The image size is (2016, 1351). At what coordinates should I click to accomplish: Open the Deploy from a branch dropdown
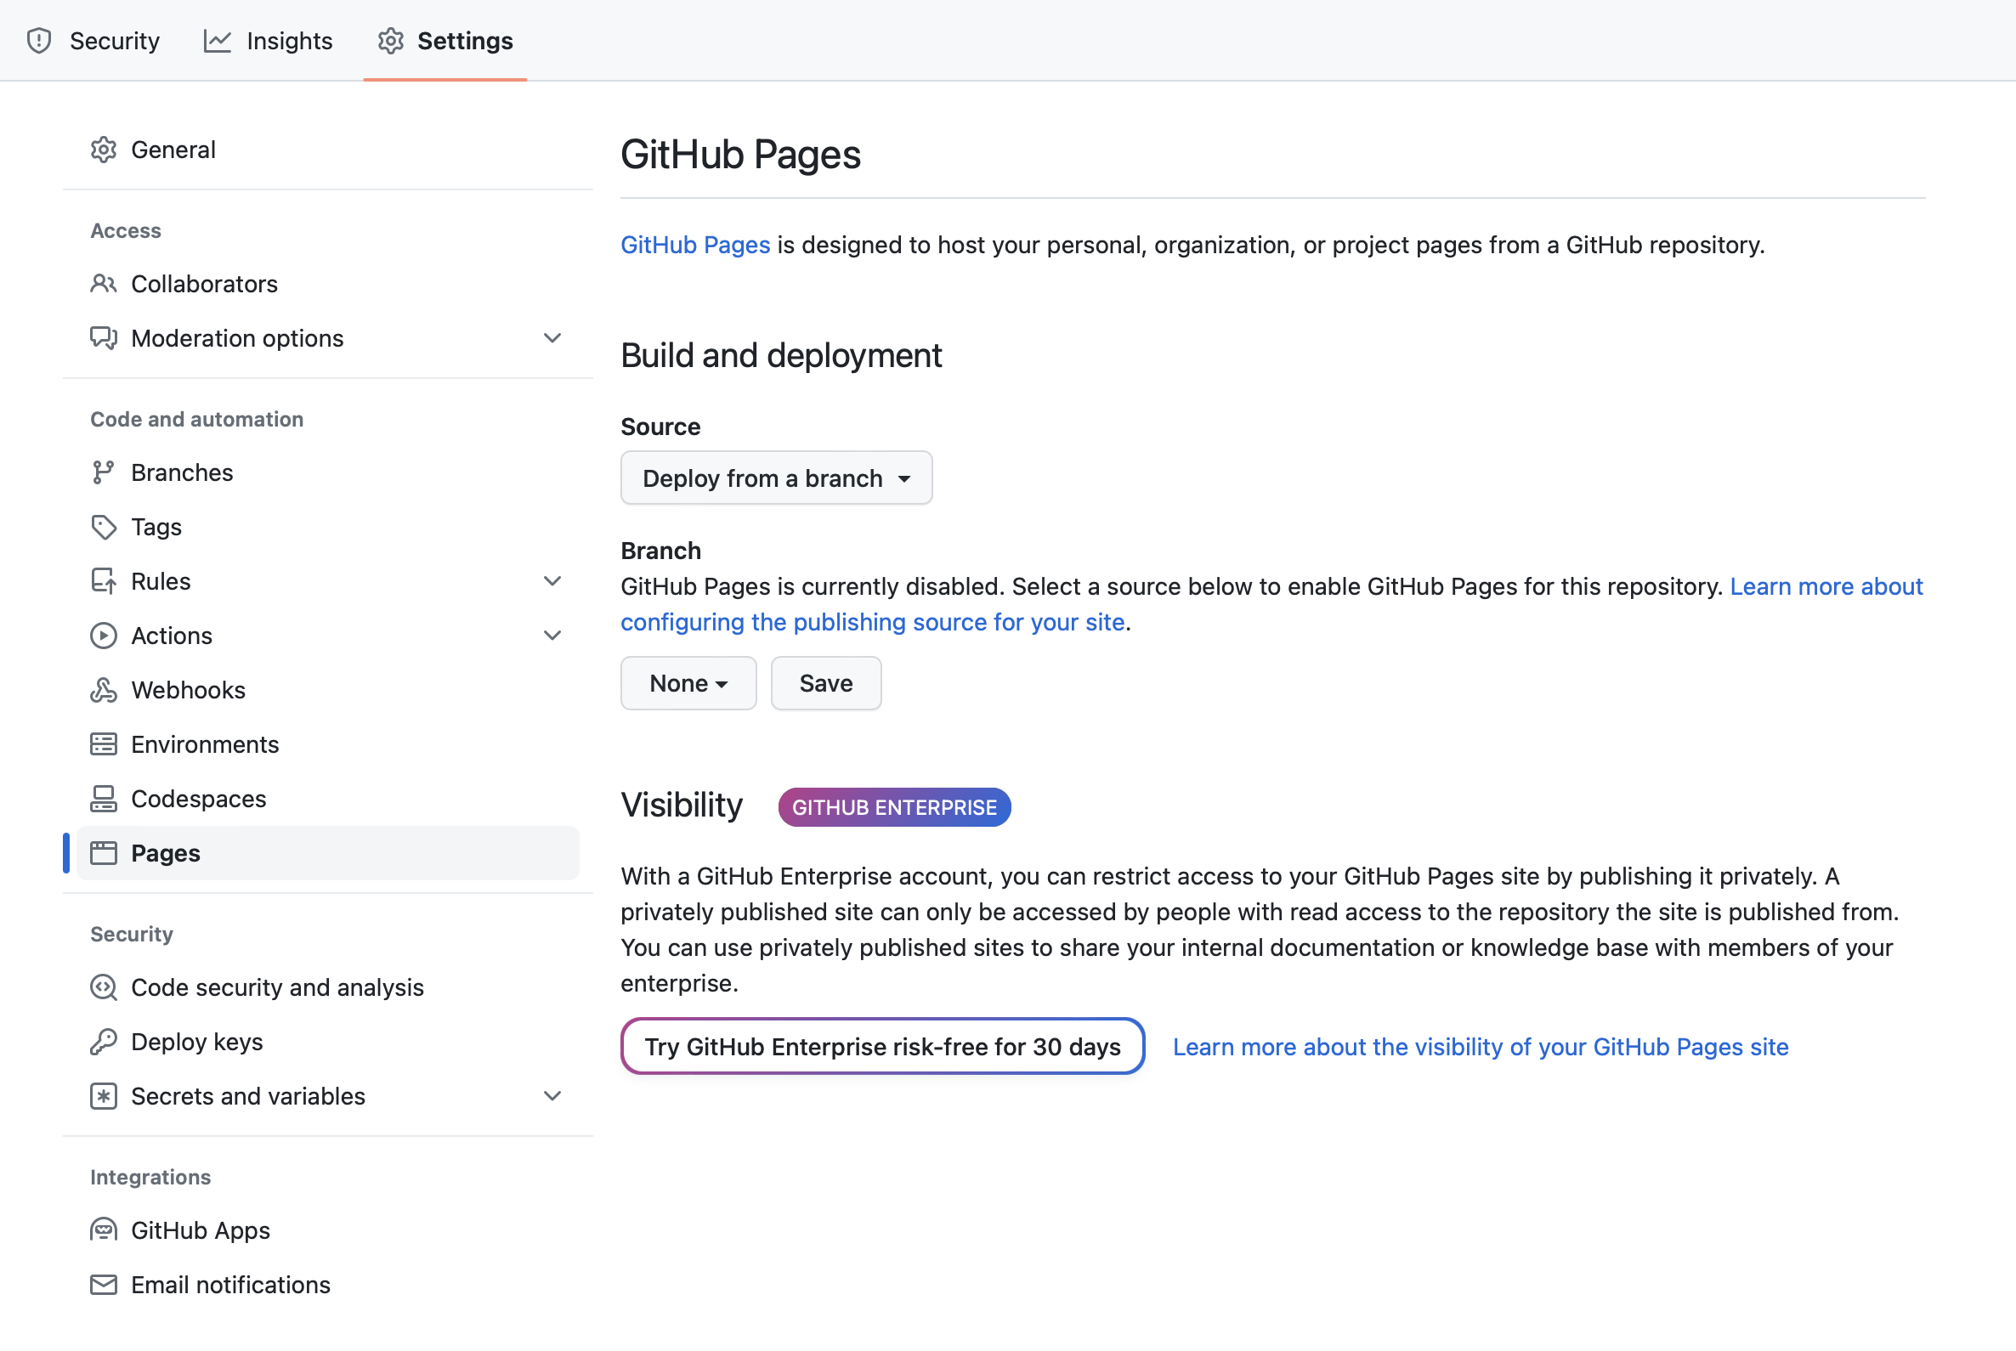777,478
